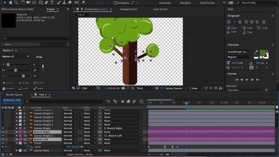Select the Zoom magnifier tool
This screenshot has height=157, width=279.
[x=16, y=3]
